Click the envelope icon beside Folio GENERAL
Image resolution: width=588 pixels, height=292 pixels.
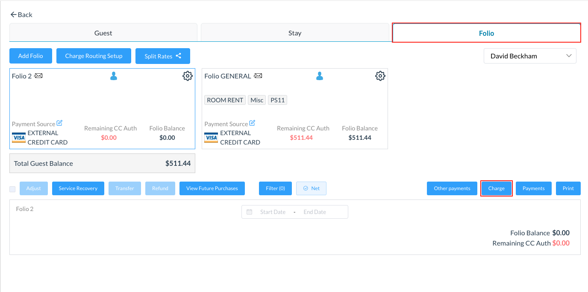pyautogui.click(x=258, y=76)
